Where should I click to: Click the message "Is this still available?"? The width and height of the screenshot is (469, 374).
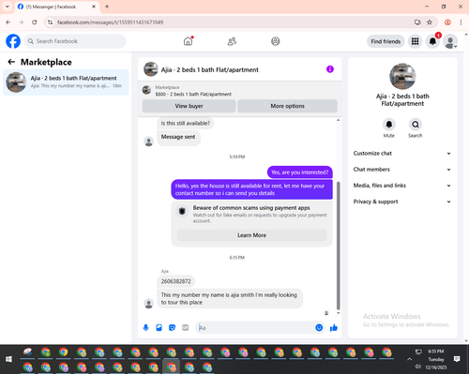tap(186, 123)
